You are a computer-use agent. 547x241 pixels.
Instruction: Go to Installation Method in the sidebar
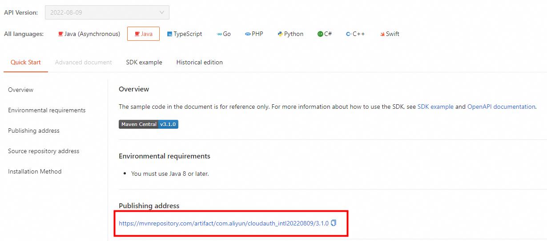click(35, 171)
